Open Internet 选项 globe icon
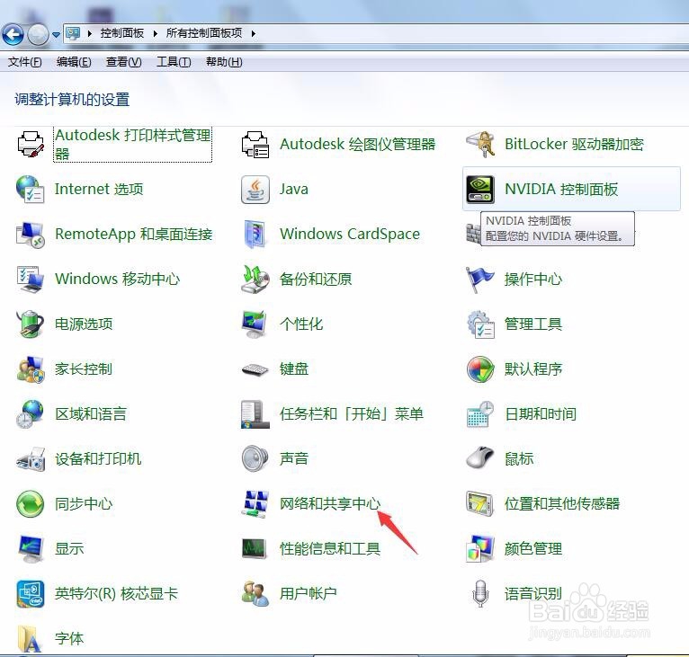Viewport: 689px width, 657px height. click(x=31, y=189)
